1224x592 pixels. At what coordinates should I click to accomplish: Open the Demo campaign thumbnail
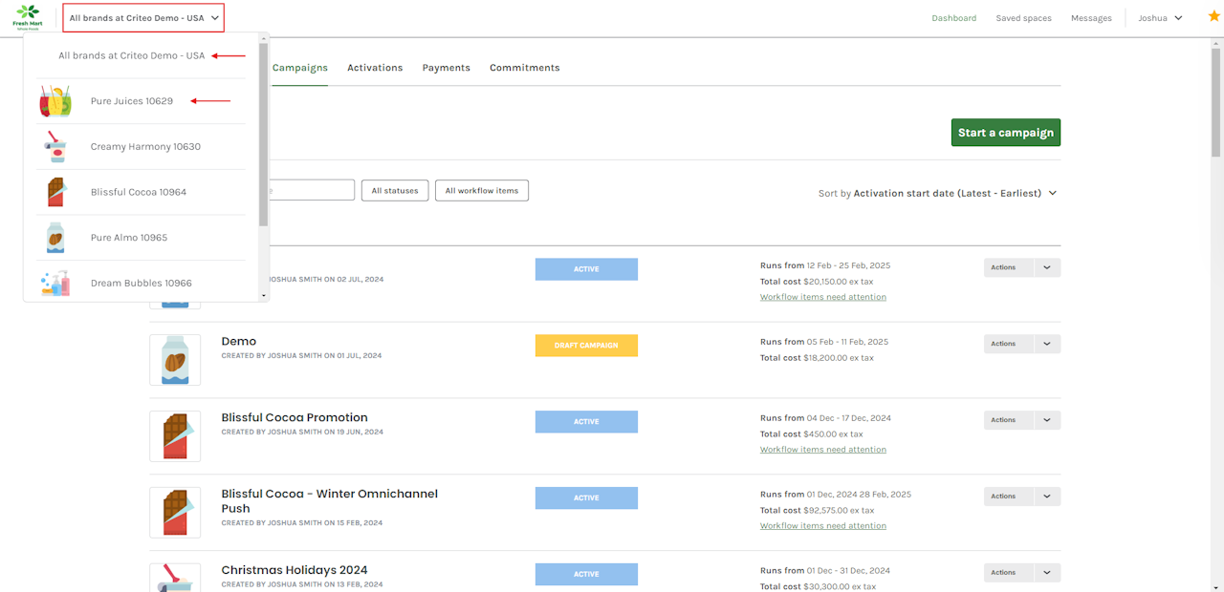tap(175, 360)
